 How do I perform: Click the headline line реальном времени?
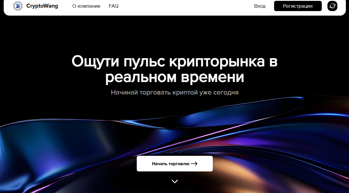pyautogui.click(x=174, y=77)
